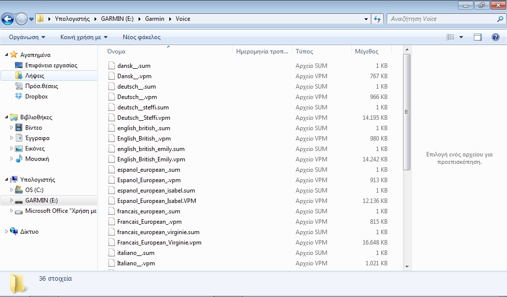Open Help with the question mark icon

495,37
